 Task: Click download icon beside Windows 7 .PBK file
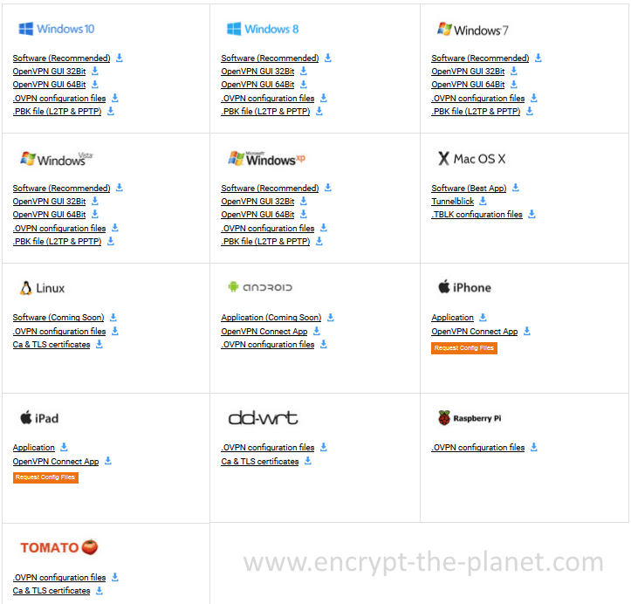(530, 111)
